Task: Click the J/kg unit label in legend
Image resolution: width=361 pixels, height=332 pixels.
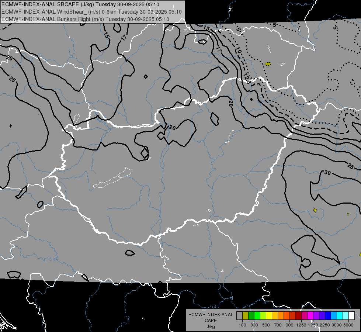Action: click(x=211, y=326)
